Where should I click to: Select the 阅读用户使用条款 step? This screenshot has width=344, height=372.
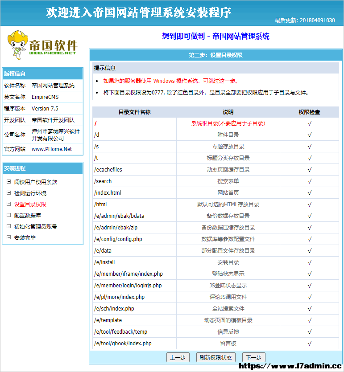pyautogui.click(x=36, y=182)
